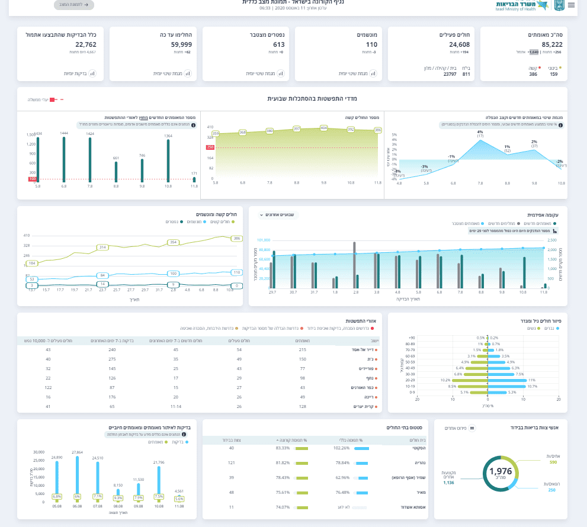Viewport: 587px width, 527px height.
Task: Sort hospitals by צוות בבידוד column
Action: [232, 440]
